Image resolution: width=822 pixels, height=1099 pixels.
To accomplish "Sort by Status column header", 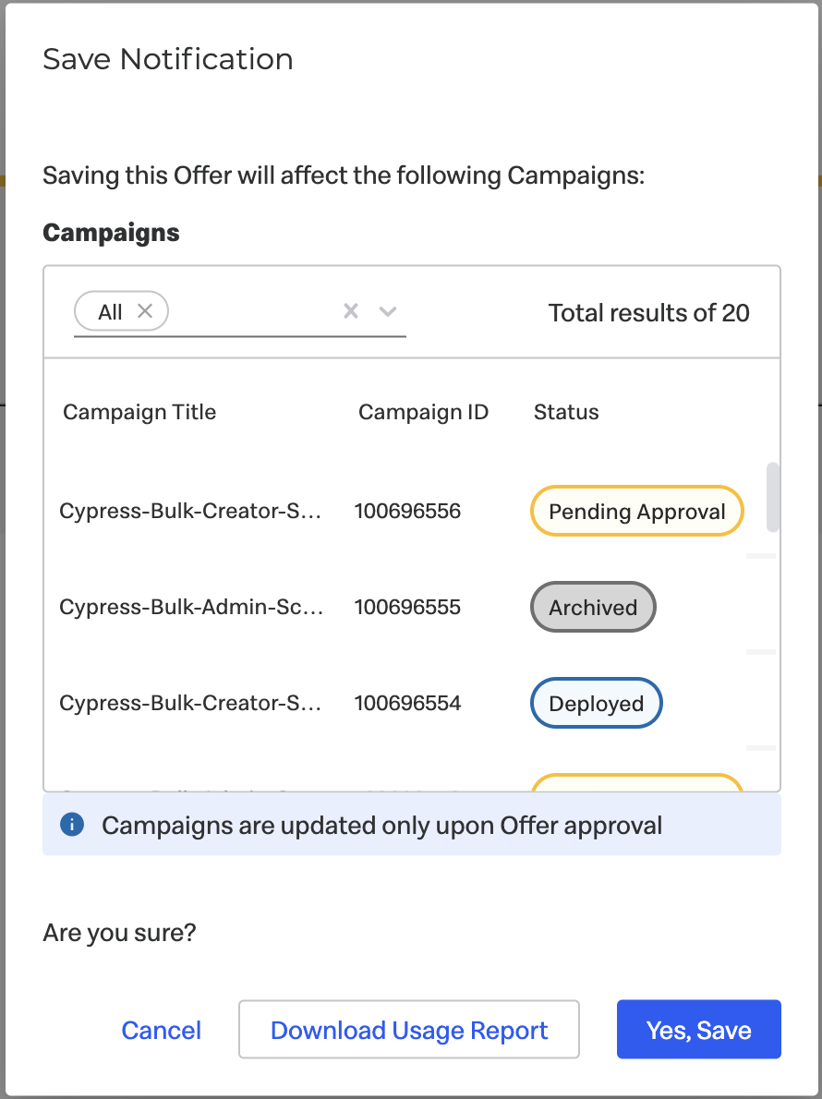I will tap(566, 412).
